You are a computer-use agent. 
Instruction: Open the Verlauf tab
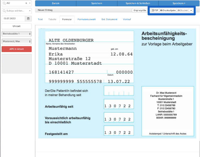click(x=127, y=19)
